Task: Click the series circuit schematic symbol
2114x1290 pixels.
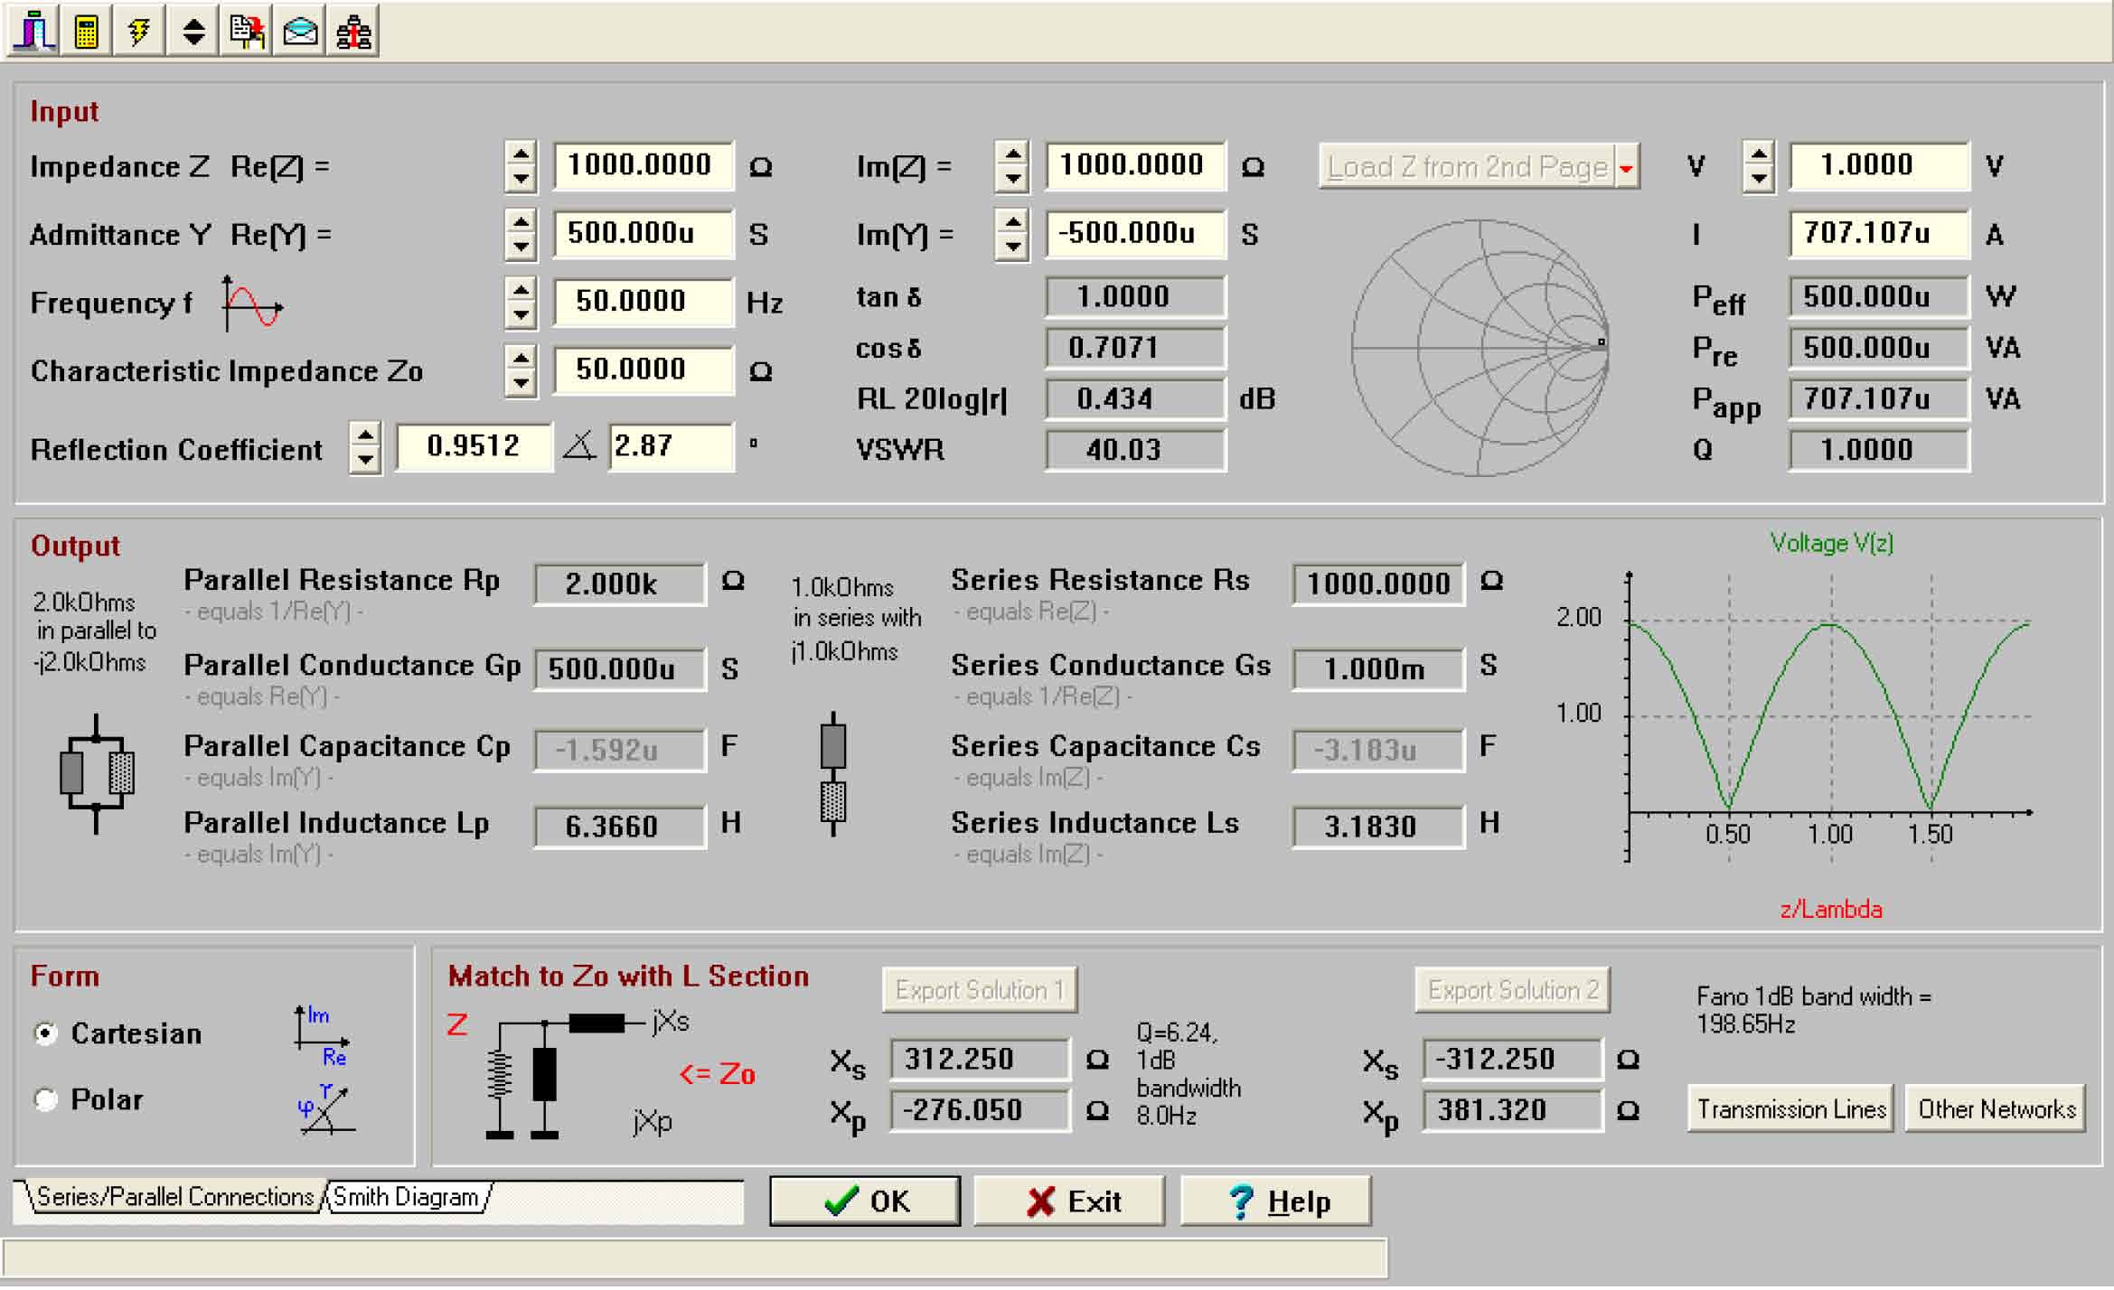Action: 833,773
